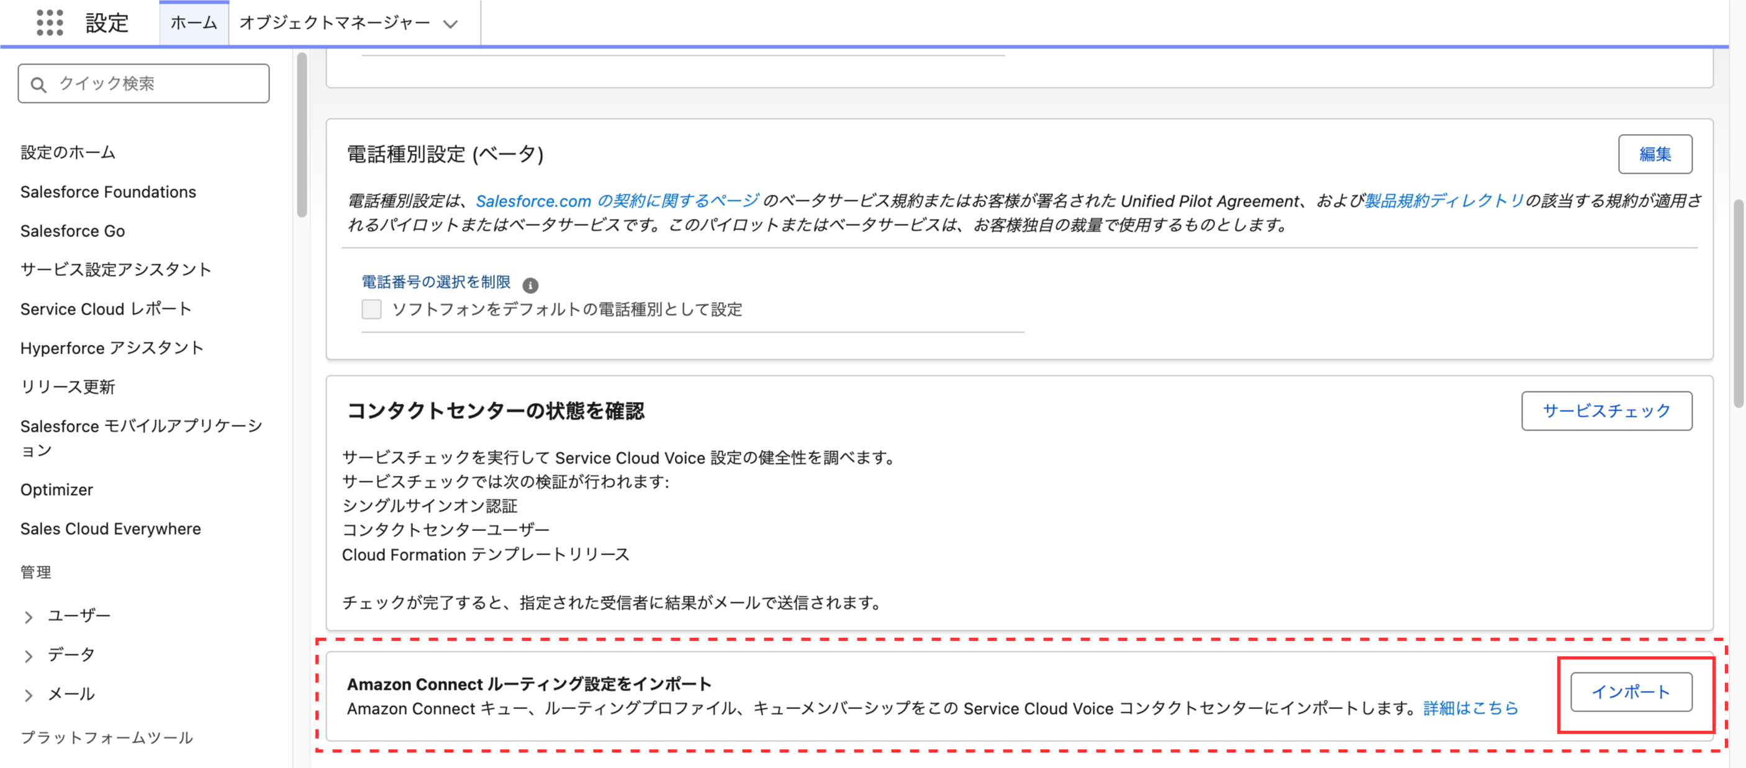Screen dimensions: 1746x768
Task: Enable ソフトフォンをデフォルトの電話種別として設定 checkbox
Action: [371, 310]
